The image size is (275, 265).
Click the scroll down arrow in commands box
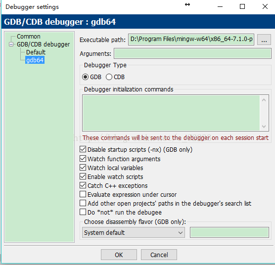264,127
